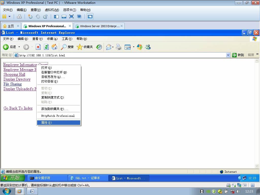
Task: Open the snapshot manager icon in VMware toolbar
Action: click(45, 17)
